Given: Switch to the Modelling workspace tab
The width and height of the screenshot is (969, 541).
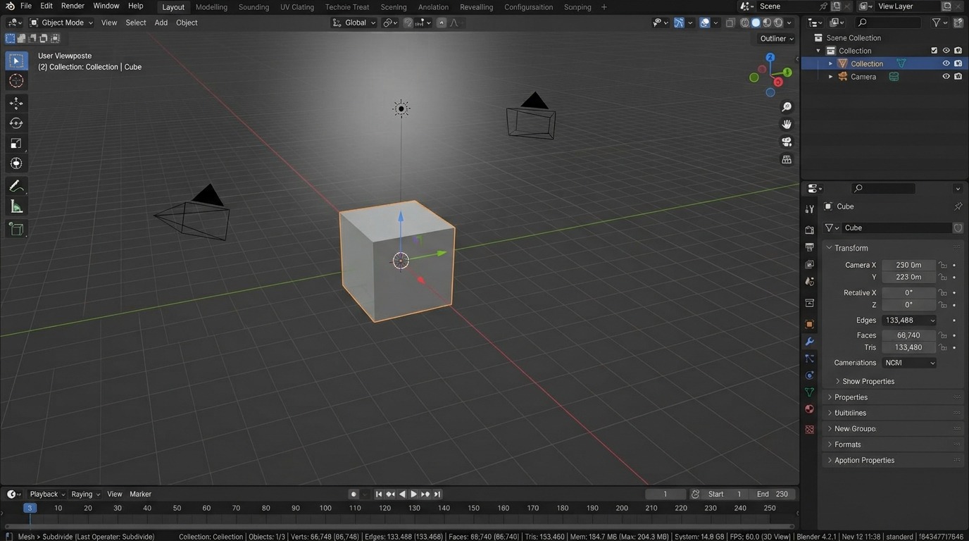Looking at the screenshot, I should coord(211,7).
